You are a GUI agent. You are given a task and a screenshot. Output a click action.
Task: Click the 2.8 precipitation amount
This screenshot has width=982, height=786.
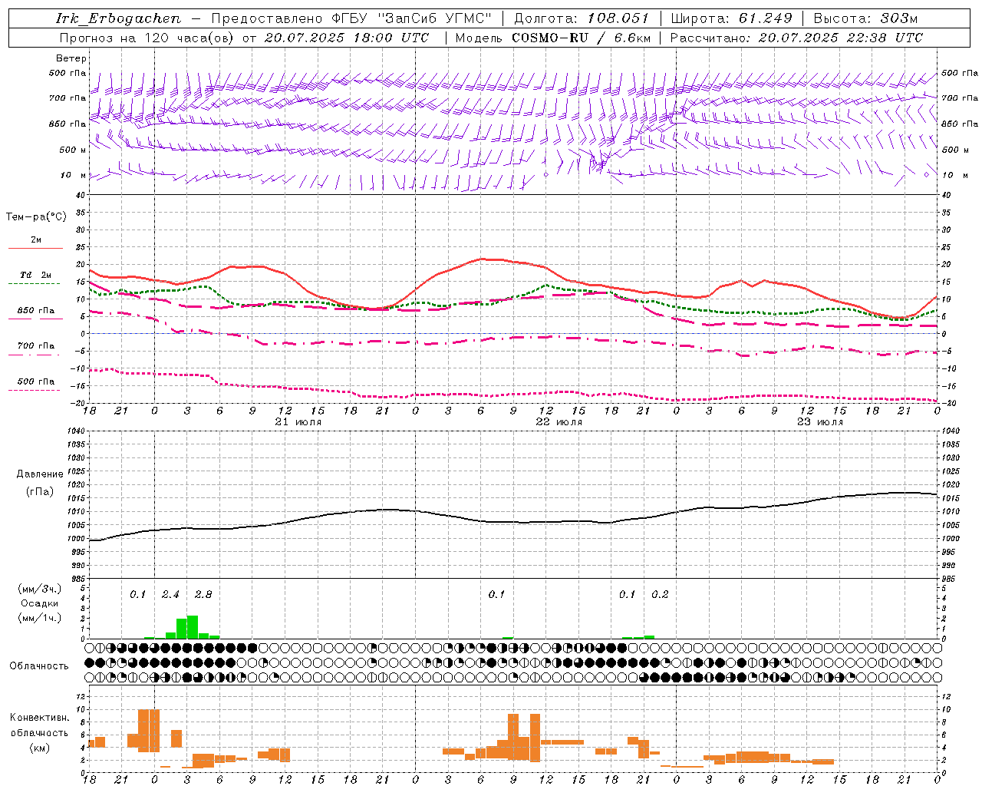(203, 594)
